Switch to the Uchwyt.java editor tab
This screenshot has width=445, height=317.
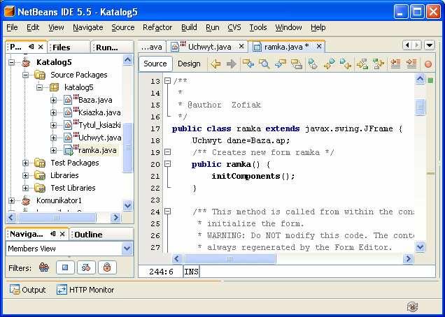click(x=207, y=47)
